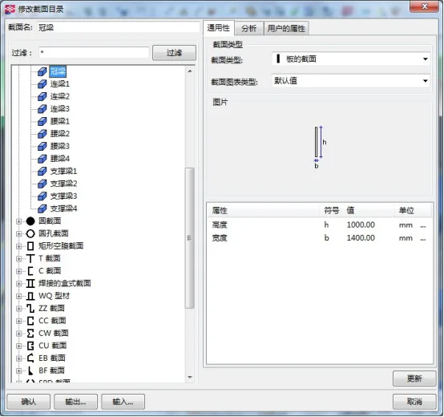Select the 冠梁 tree item
Image resolution: width=444 pixels, height=417 pixels.
[58, 71]
